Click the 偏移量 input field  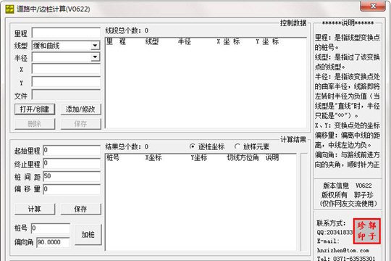[x=72, y=189]
